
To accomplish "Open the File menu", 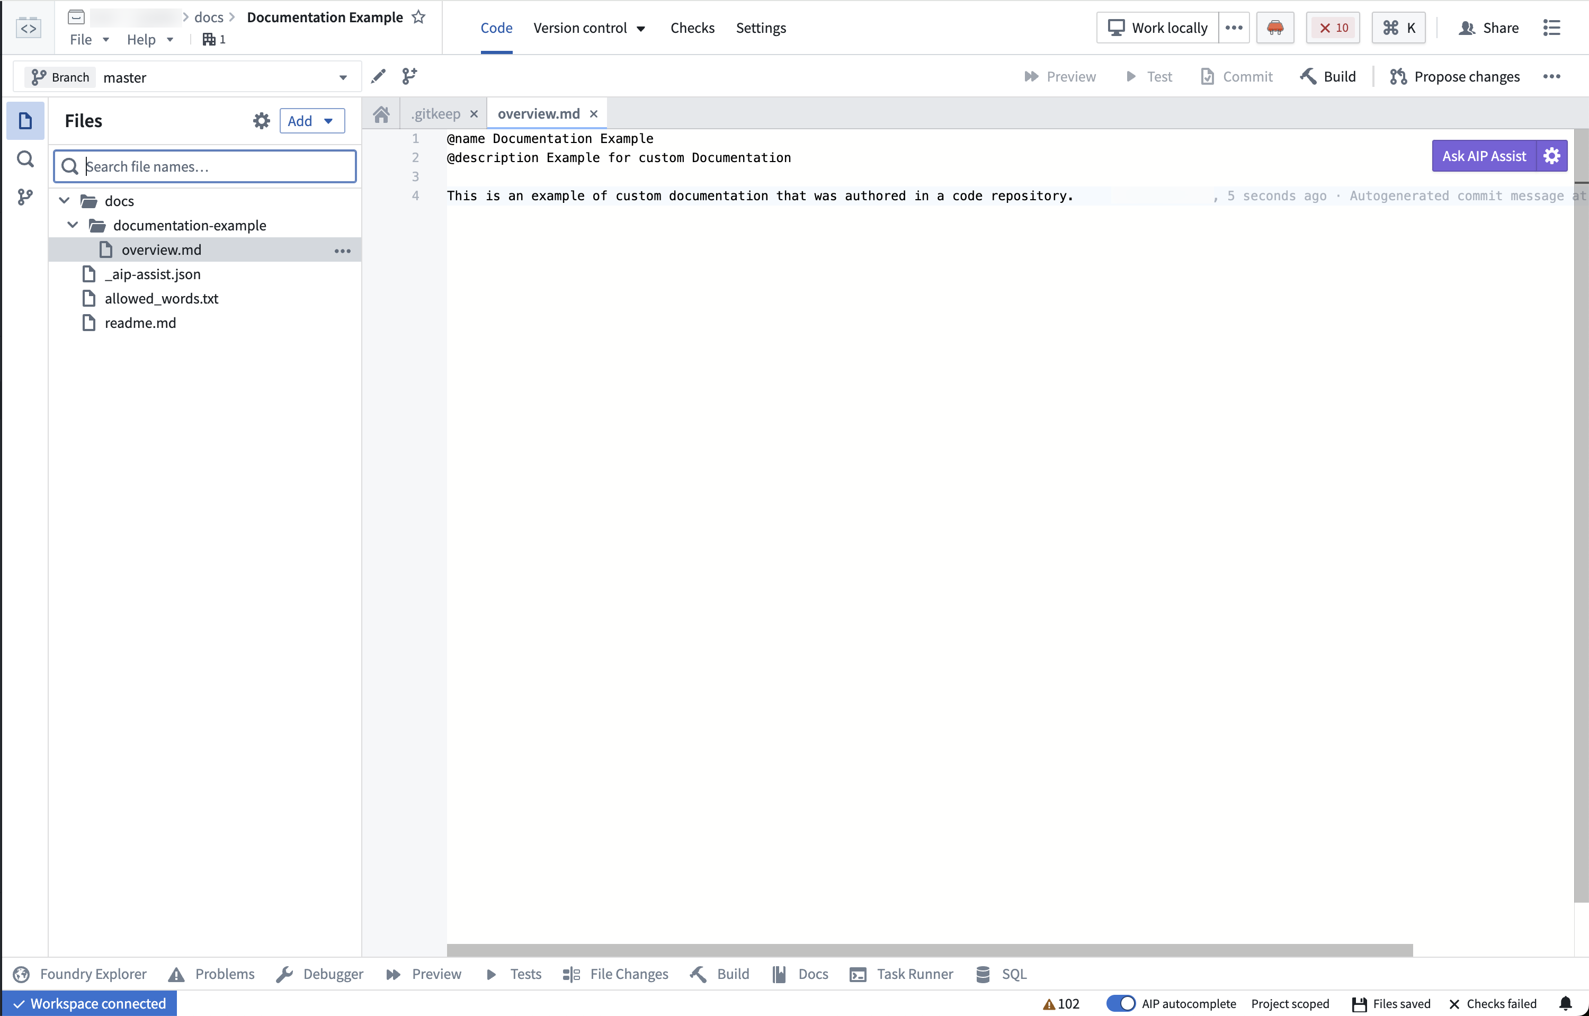I will click(x=89, y=40).
